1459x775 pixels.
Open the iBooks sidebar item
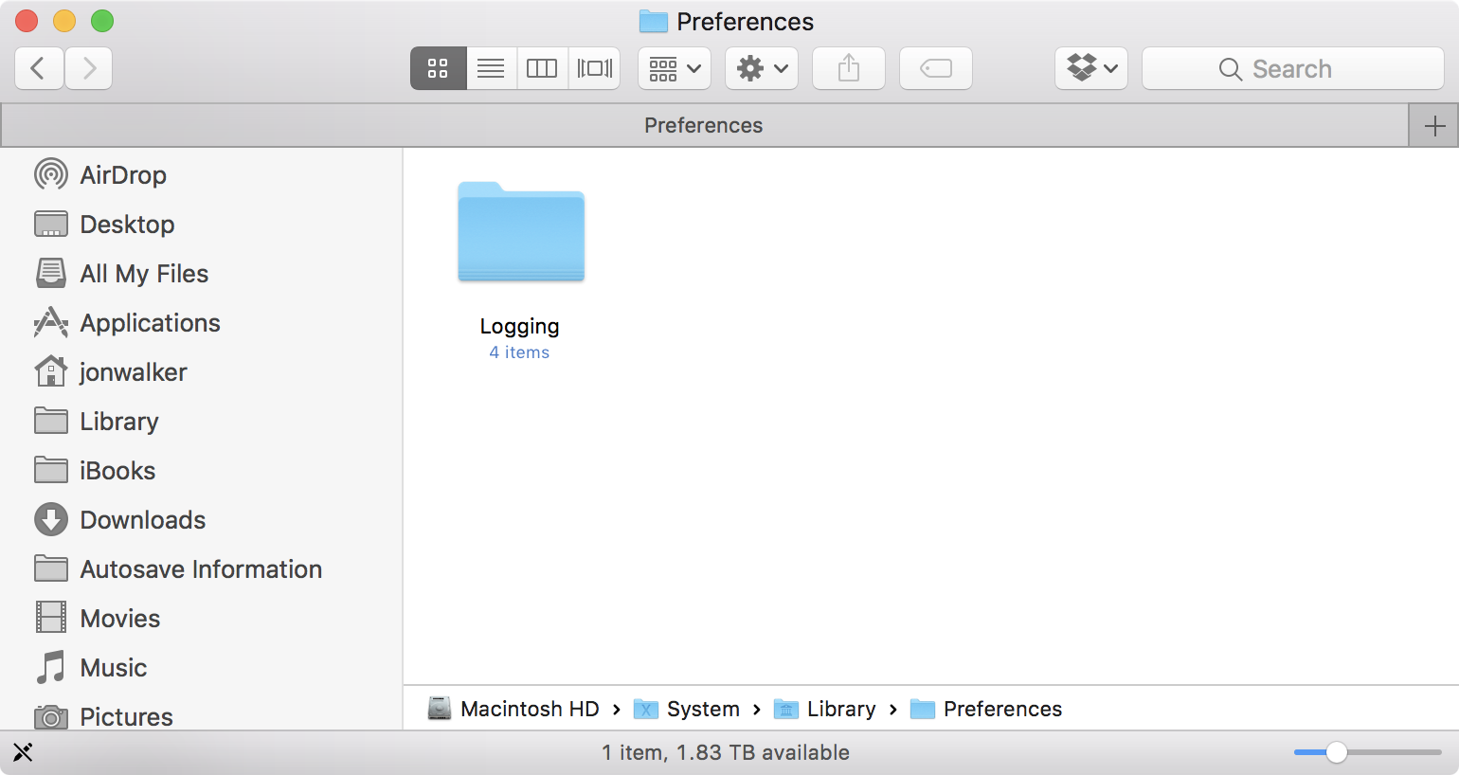117,470
